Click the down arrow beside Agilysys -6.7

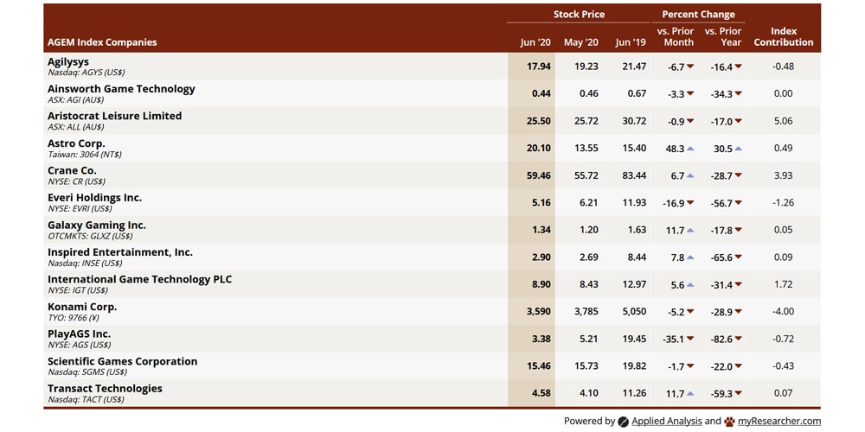coord(690,67)
